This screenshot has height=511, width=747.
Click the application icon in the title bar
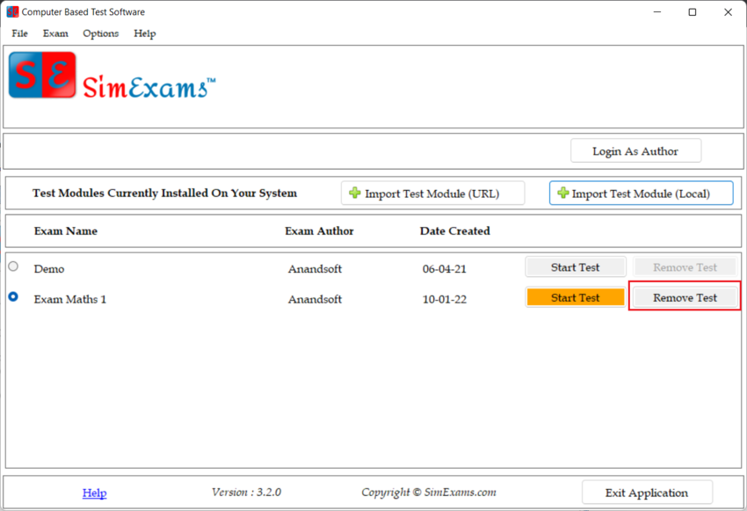click(11, 11)
